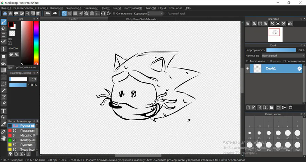Pick brush size 50 preset

click(297, 134)
